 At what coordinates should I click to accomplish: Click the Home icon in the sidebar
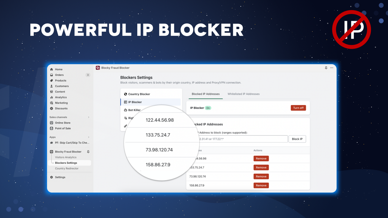coord(52,69)
